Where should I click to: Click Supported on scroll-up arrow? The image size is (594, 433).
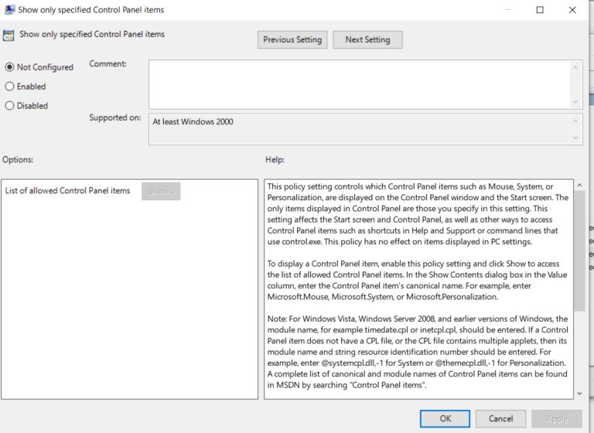coord(575,121)
